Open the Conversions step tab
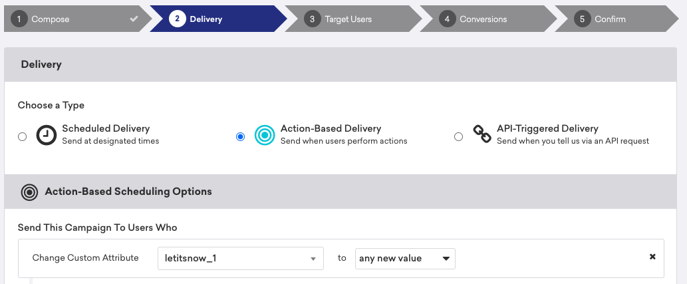 [483, 19]
